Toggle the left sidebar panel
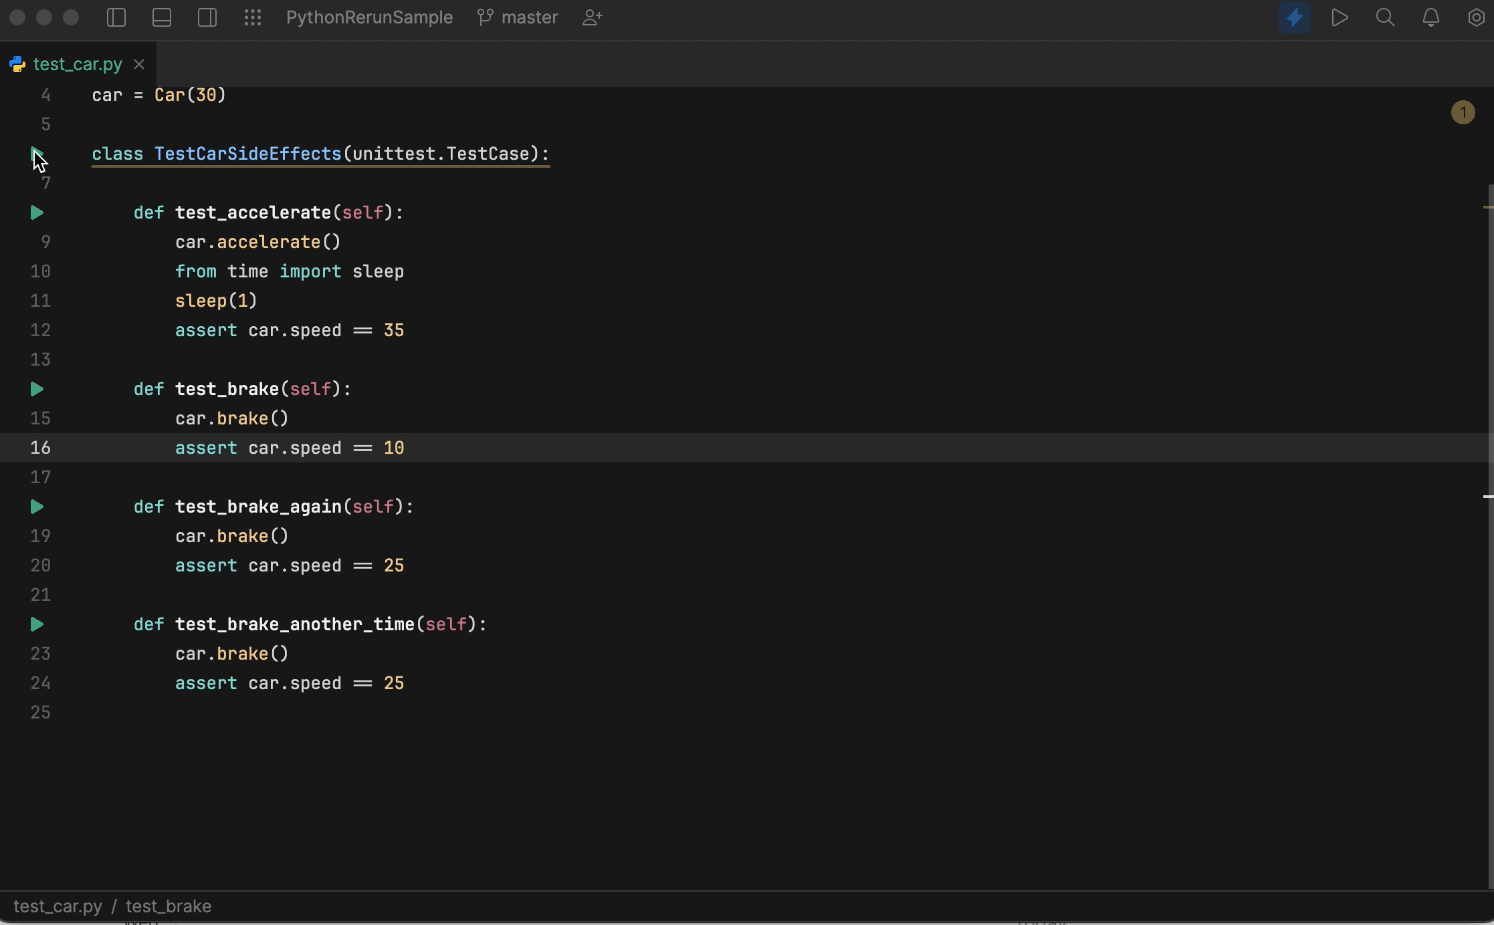 tap(116, 17)
